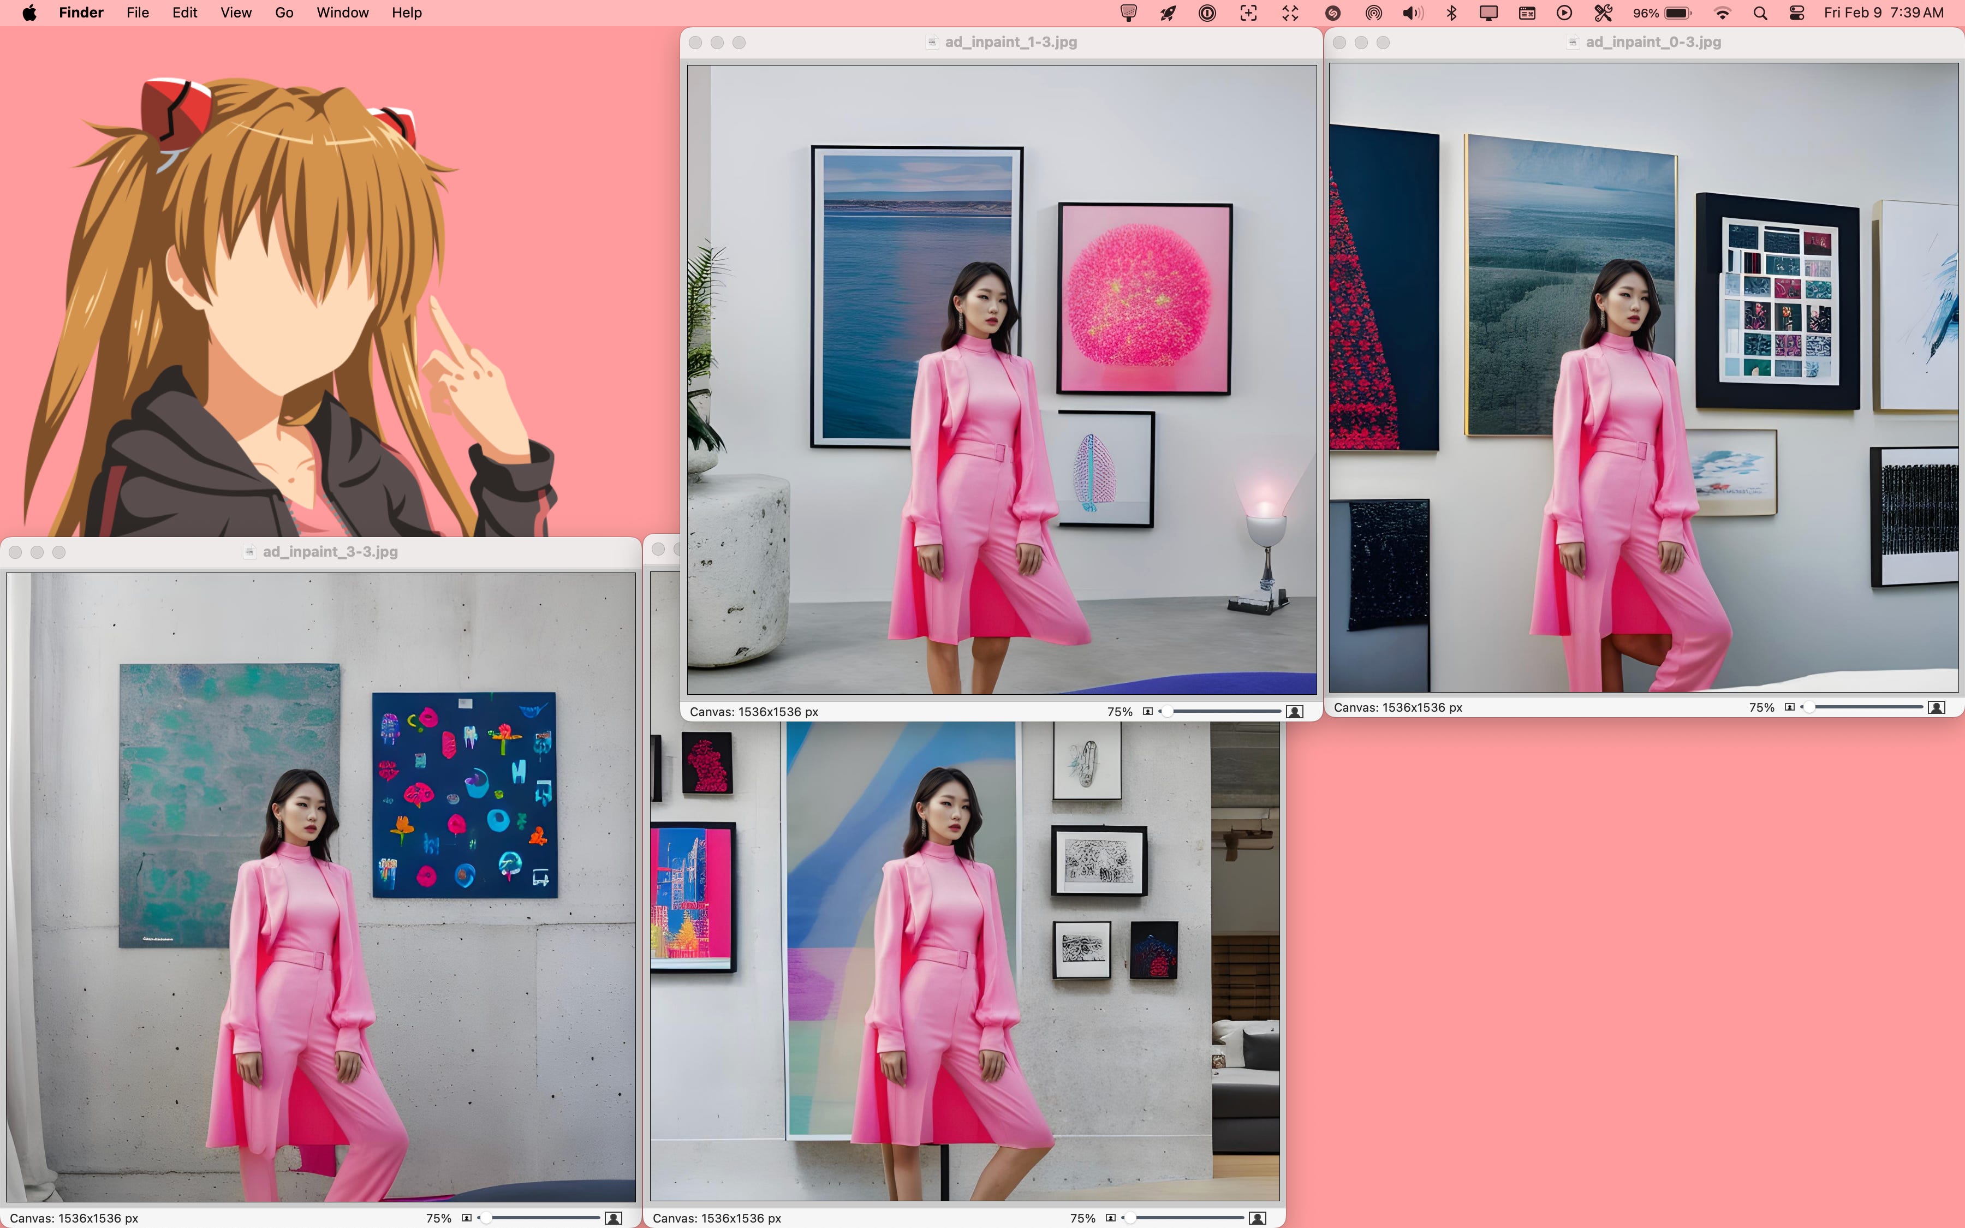
Task: Click the large zoom-in icon in ad_inpaint_1-3.jpg
Action: pos(1295,712)
